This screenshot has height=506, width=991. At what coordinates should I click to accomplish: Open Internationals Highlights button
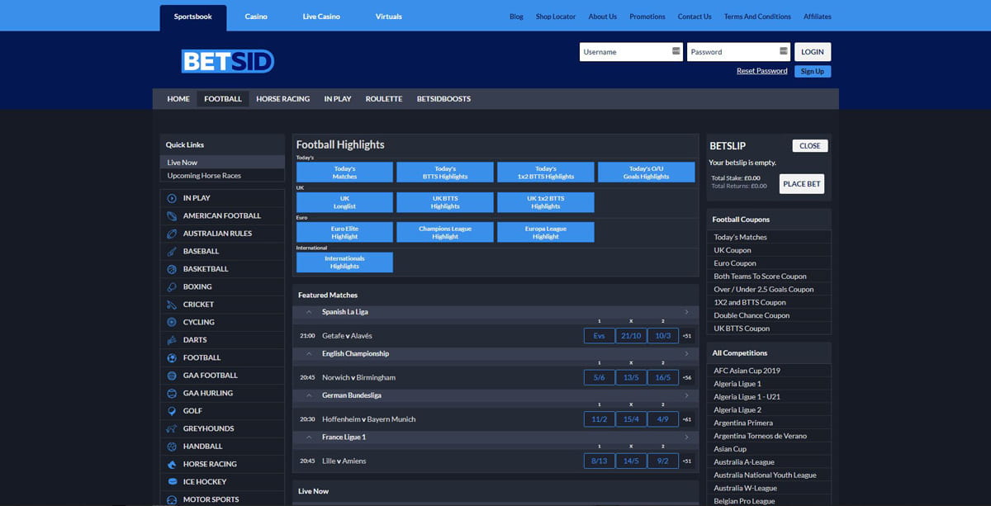point(344,262)
